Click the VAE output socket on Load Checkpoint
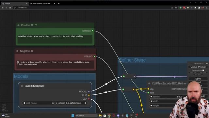The height and width of the screenshot is (118, 209). pos(89,99)
